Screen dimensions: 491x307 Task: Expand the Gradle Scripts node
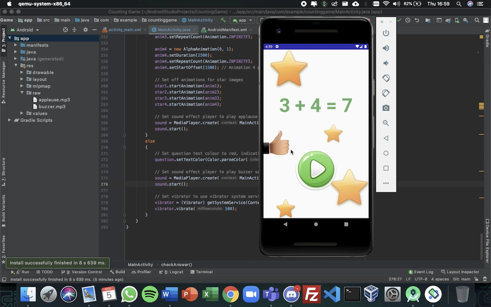[10, 120]
